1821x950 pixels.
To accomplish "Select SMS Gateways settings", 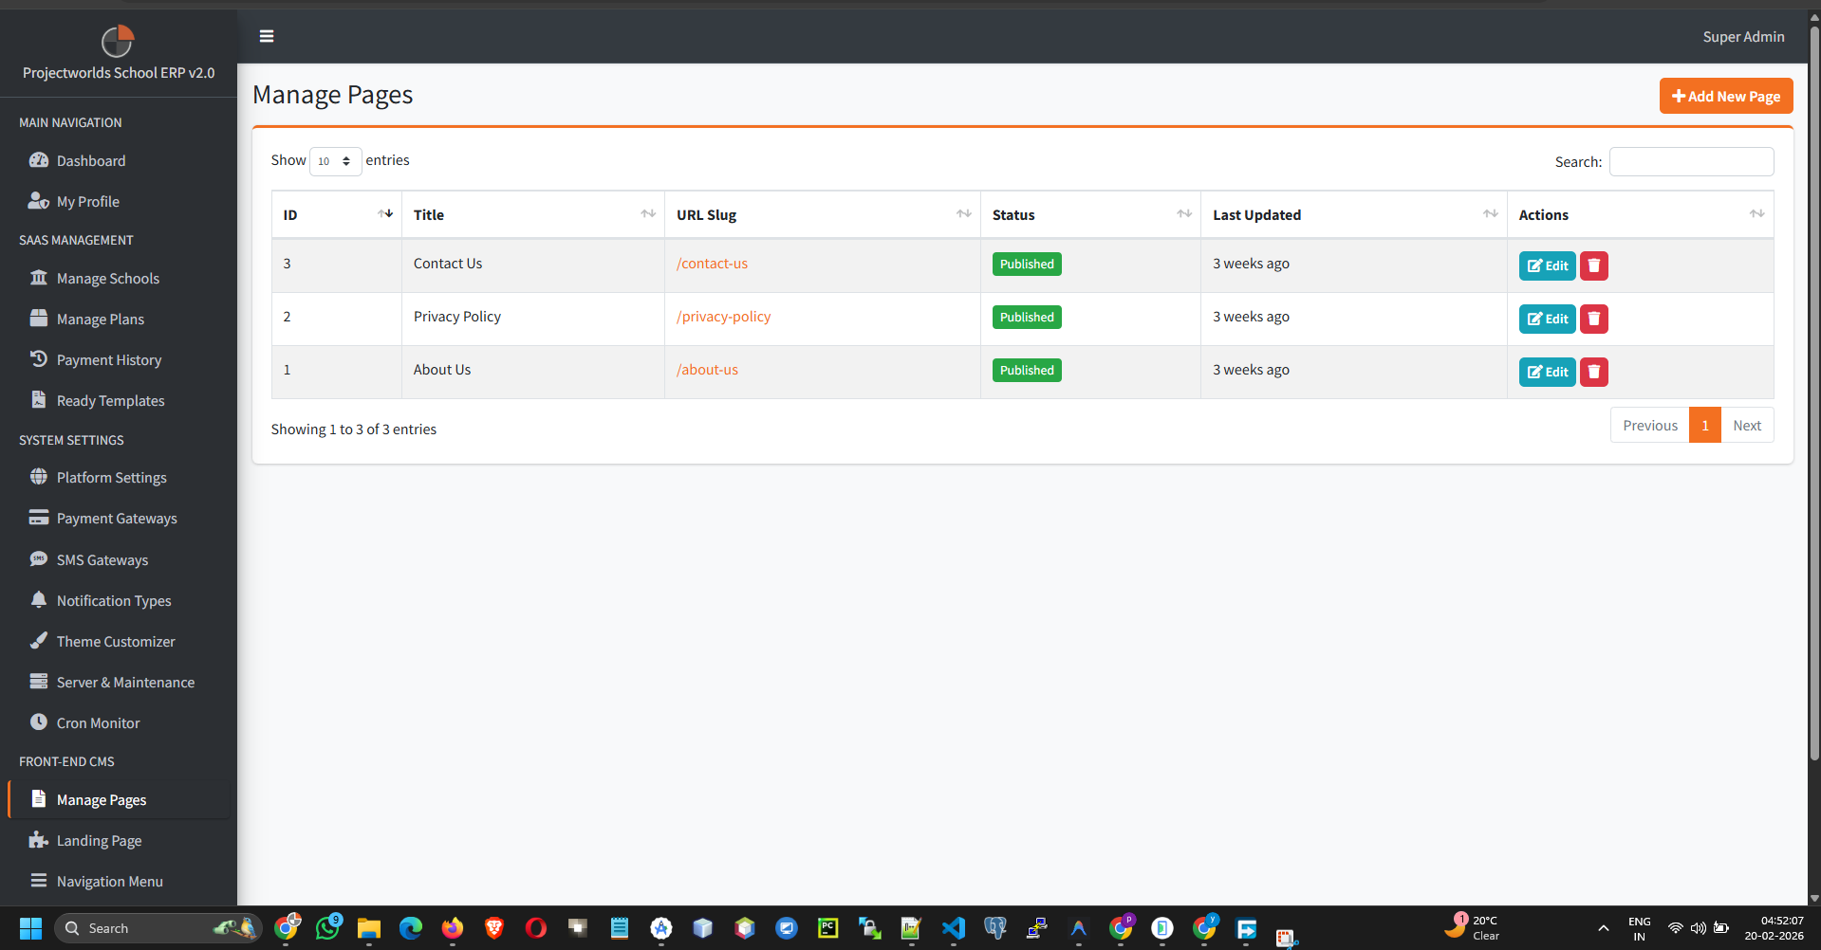I will pyautogui.click(x=102, y=559).
